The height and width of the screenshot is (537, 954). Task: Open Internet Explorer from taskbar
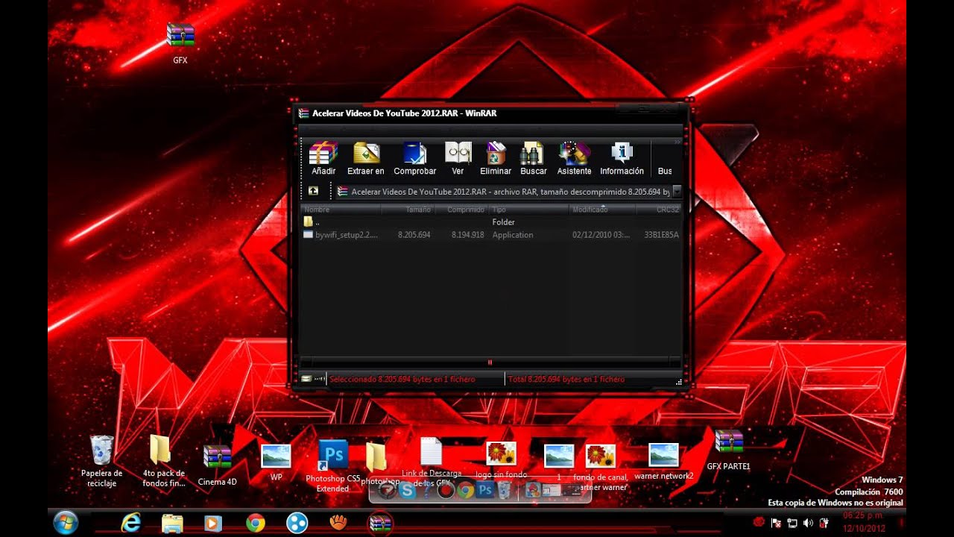click(x=131, y=523)
